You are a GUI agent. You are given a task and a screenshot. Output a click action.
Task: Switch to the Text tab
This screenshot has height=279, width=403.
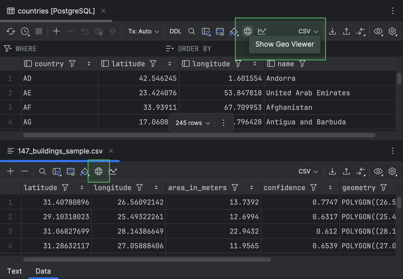click(x=15, y=271)
